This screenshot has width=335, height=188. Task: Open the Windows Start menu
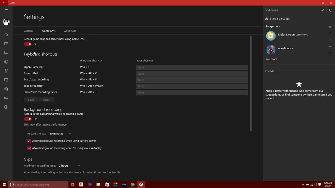4,185
